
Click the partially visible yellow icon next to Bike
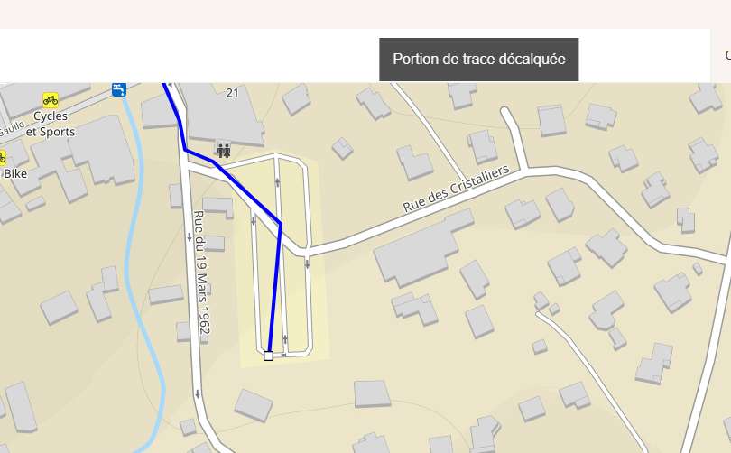[x=3, y=158]
